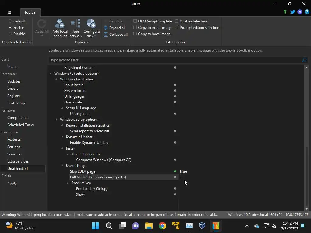
Task: Enable Prompt edition selection
Action: [176, 28]
